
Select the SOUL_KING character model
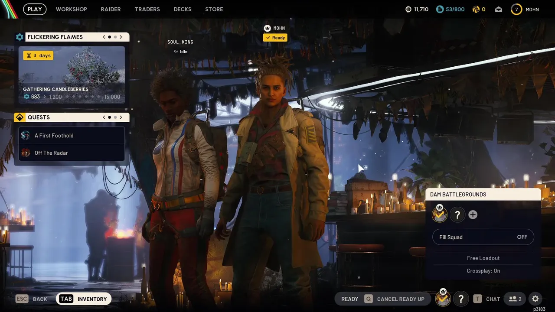pos(184,186)
